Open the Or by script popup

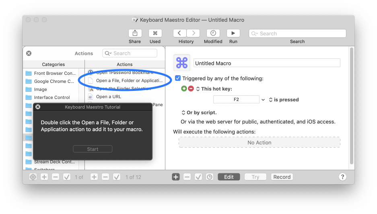click(x=199, y=113)
